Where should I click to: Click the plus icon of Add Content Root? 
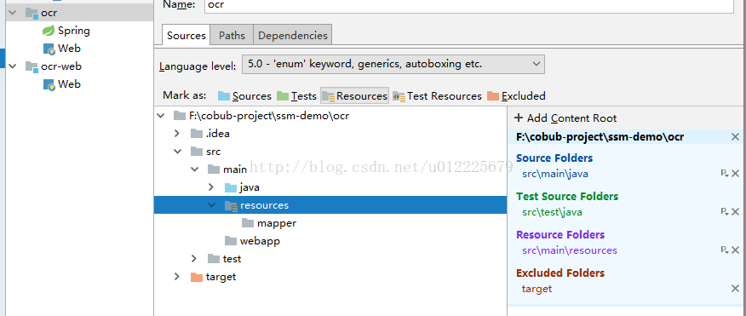(x=519, y=118)
